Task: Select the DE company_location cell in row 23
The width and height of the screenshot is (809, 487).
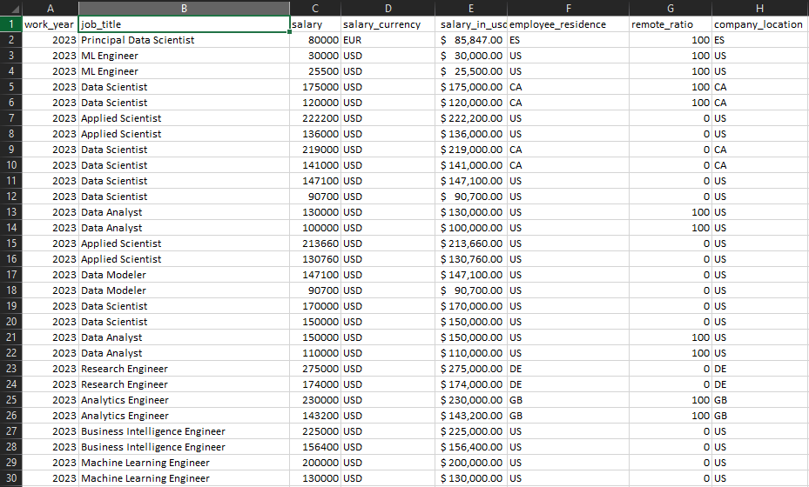Action: [760, 369]
